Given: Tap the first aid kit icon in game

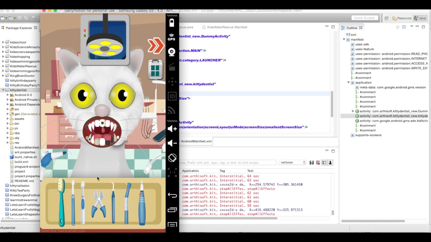Looking at the screenshot, I should 155,70.
